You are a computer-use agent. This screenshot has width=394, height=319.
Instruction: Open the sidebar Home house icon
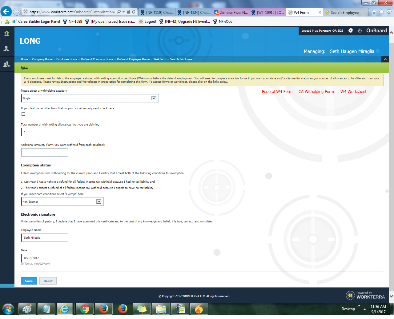pyautogui.click(x=7, y=33)
